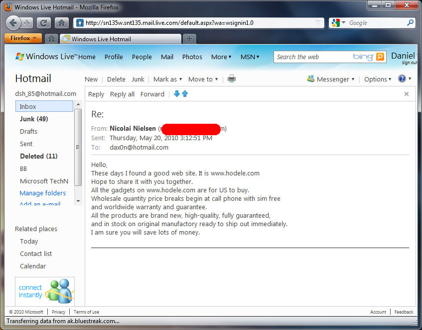Click the Search the web field
This screenshot has width=422, height=330.
tap(312, 57)
